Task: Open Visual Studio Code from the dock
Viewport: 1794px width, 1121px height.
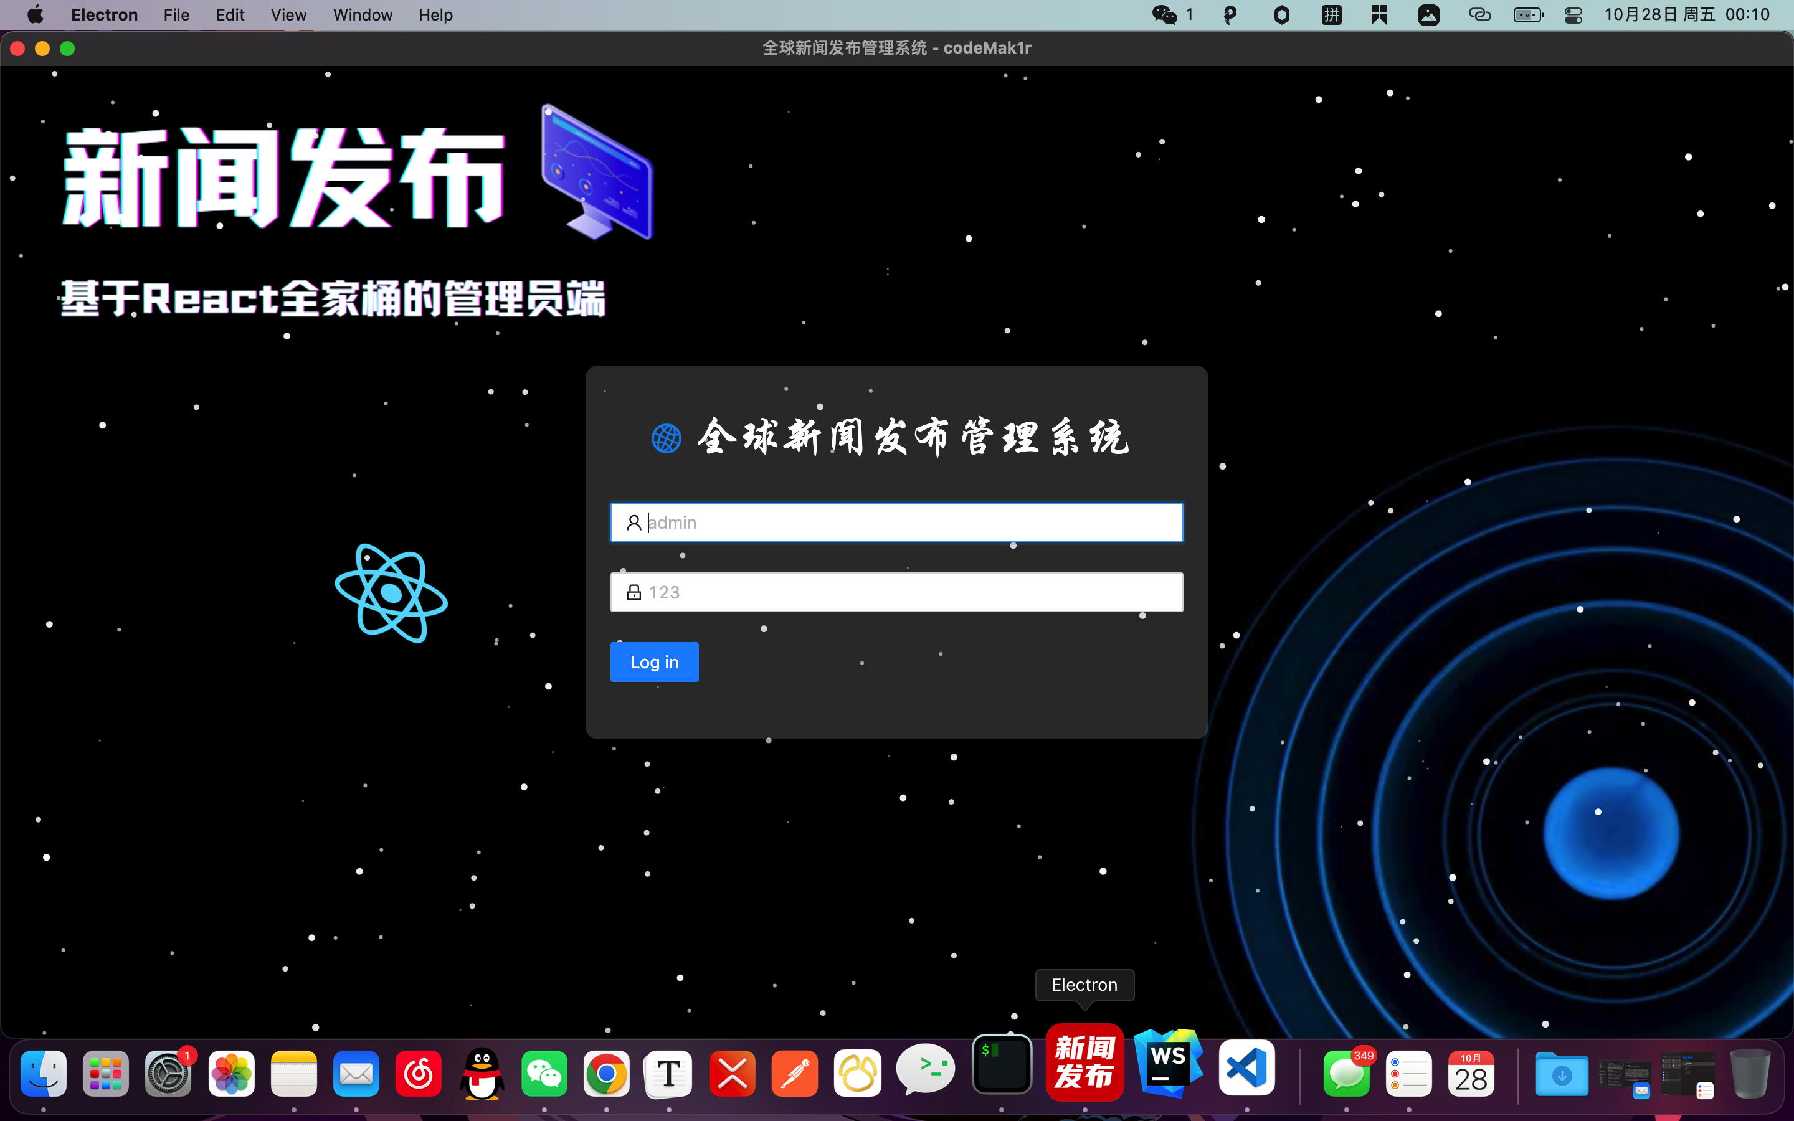Action: 1247,1067
